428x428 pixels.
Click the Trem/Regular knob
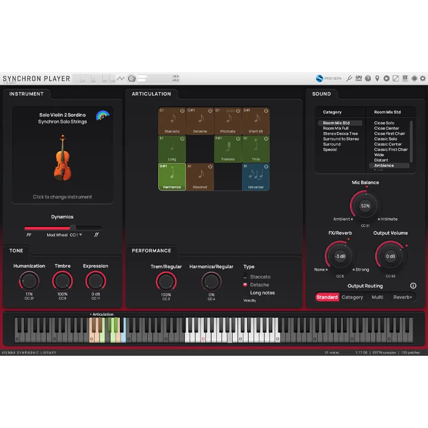[166, 282]
